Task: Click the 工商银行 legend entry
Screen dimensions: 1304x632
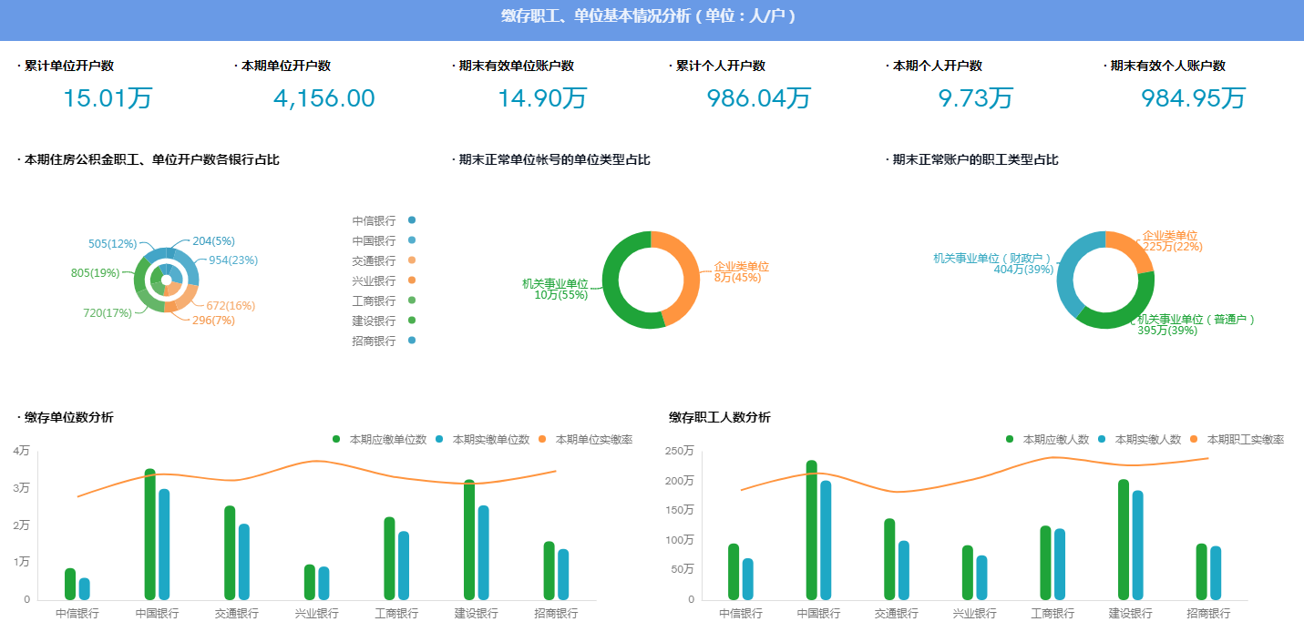Action: (375, 301)
